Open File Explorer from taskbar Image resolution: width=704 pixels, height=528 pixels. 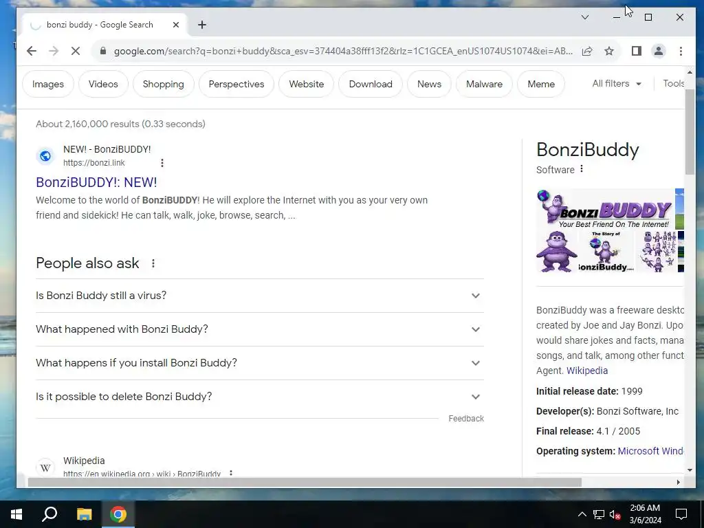(x=84, y=514)
